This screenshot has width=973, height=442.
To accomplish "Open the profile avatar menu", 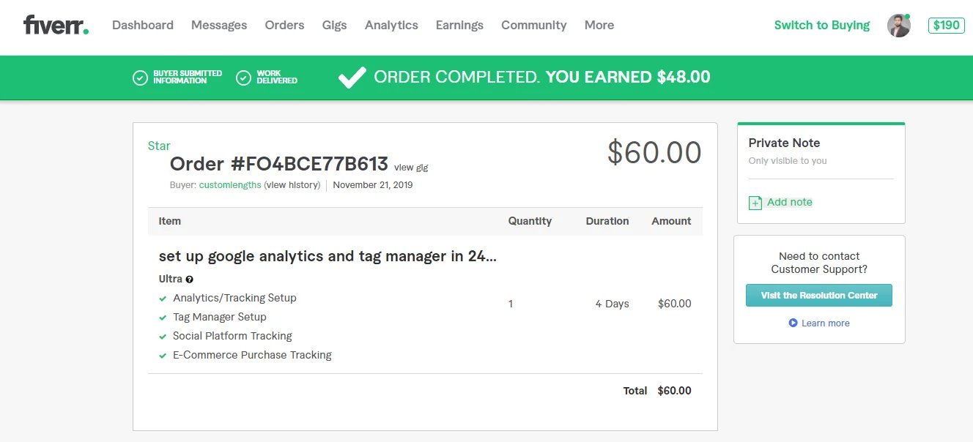I will pos(898,26).
